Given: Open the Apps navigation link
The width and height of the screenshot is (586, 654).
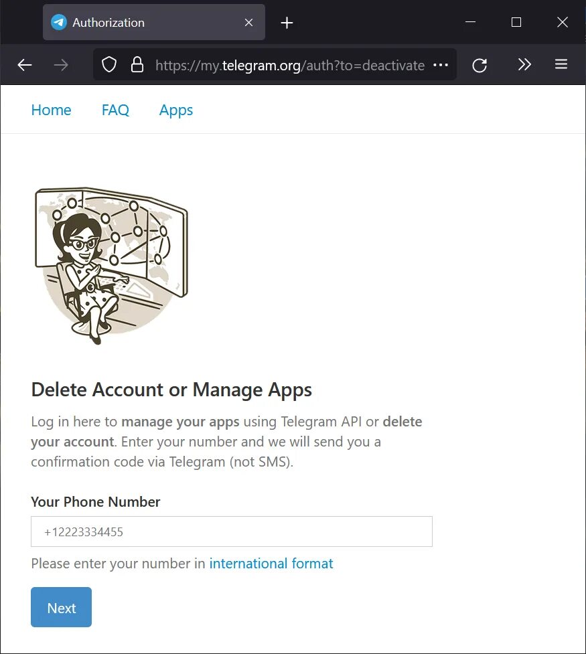Looking at the screenshot, I should click(x=176, y=110).
